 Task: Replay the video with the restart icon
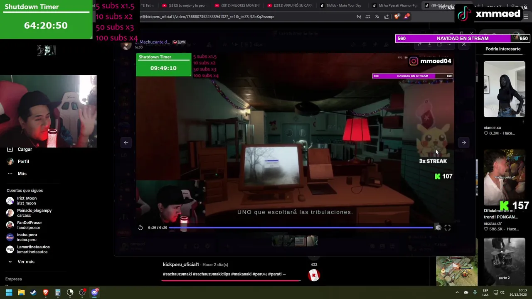pyautogui.click(x=140, y=228)
